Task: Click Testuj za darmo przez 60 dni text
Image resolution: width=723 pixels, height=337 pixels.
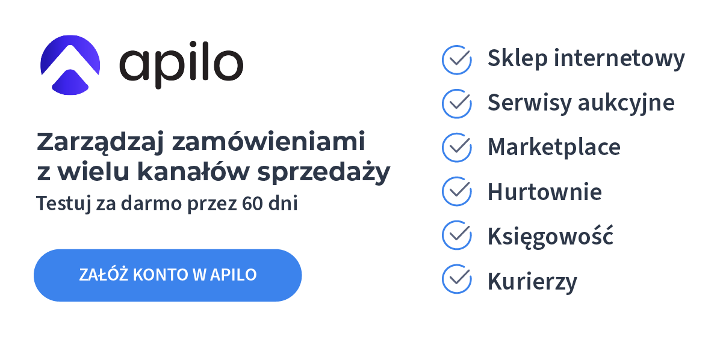Action: tap(167, 203)
